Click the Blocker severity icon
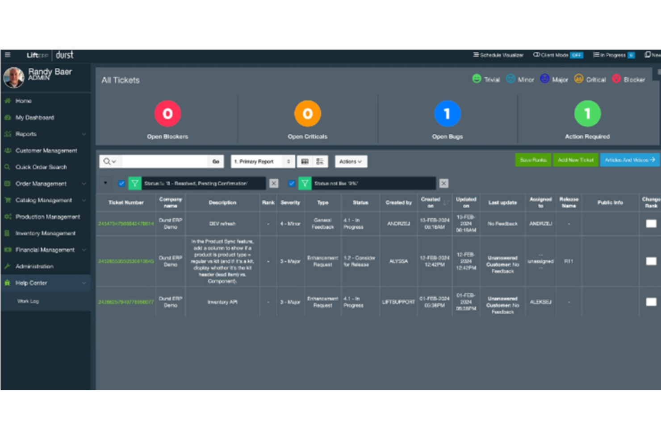Viewport: 661px width, 440px height. pyautogui.click(x=617, y=79)
